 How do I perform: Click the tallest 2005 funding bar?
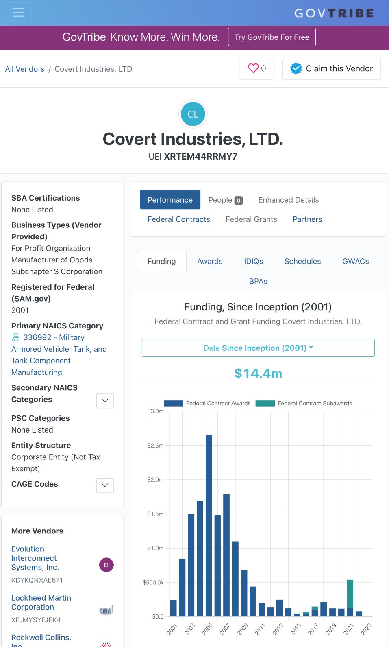[x=209, y=525]
